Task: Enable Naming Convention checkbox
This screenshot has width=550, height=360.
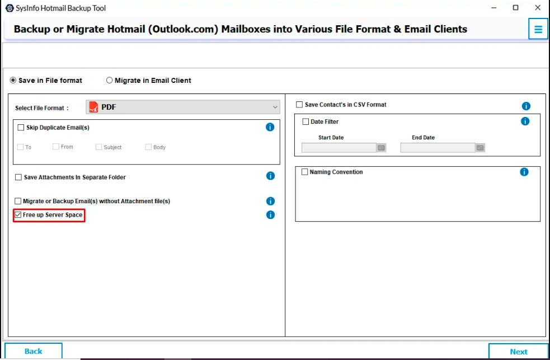Action: tap(304, 172)
